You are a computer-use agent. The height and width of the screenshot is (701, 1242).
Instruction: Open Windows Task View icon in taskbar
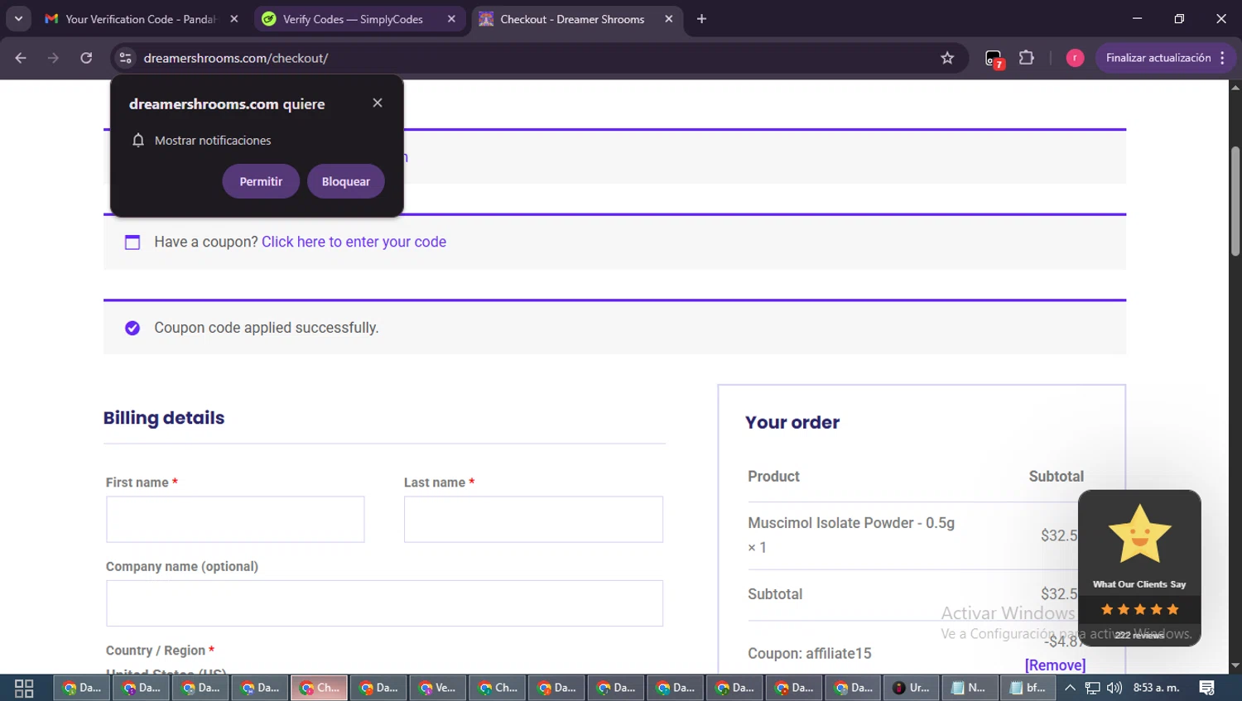coord(24,688)
